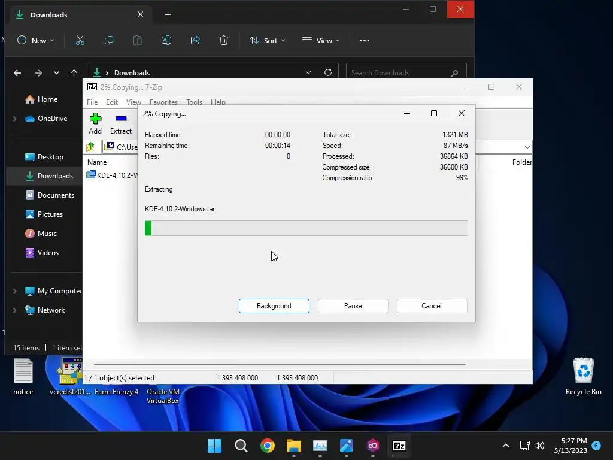Close the Downloads tab in File Explorer
613x460 pixels.
[x=140, y=14]
